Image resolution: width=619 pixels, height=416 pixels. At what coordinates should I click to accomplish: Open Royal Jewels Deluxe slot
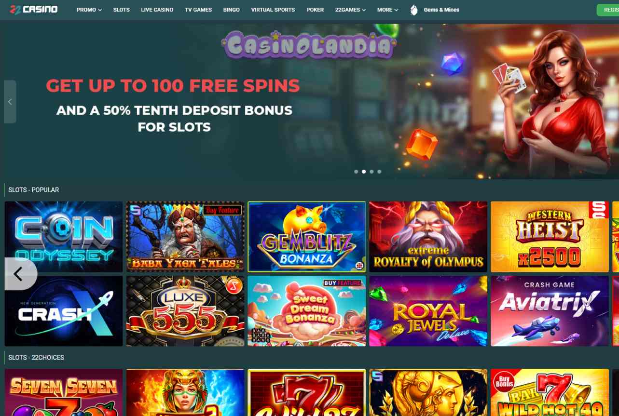click(428, 311)
